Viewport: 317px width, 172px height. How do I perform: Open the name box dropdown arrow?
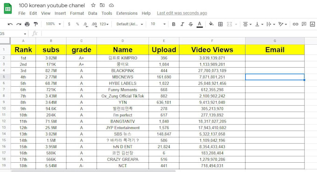[x=25, y=34]
